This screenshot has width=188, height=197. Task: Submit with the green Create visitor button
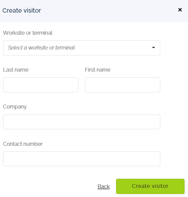(x=150, y=186)
